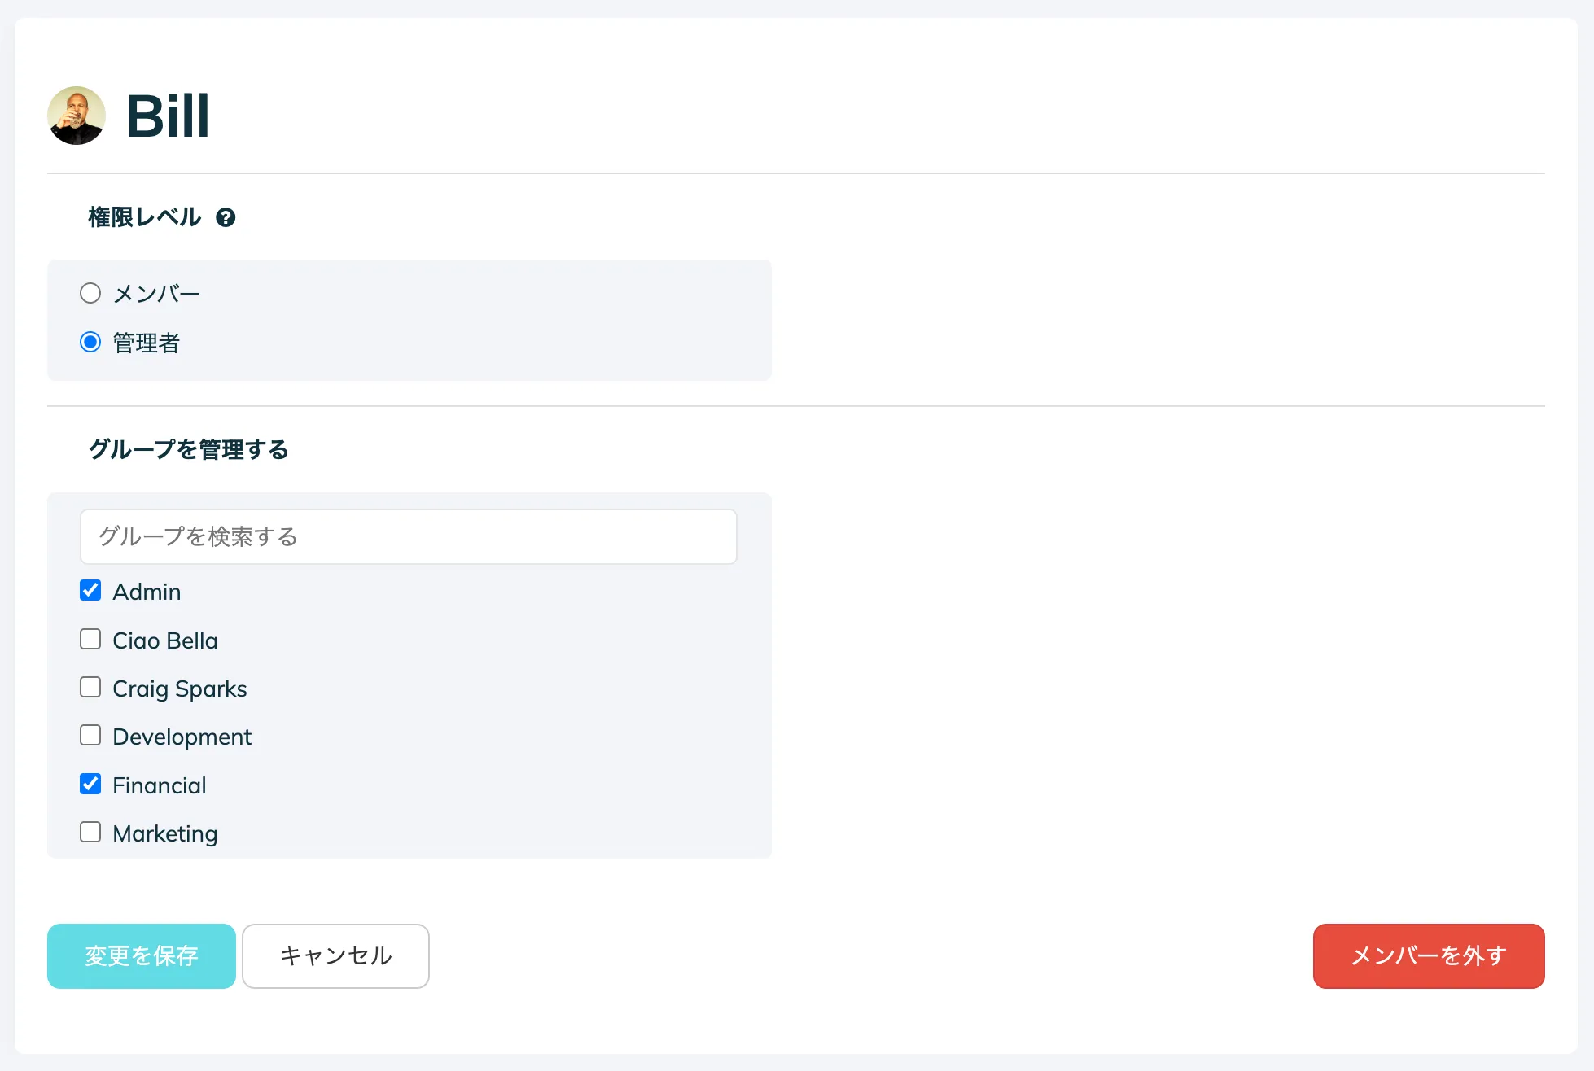The width and height of the screenshot is (1594, 1071).
Task: Uncheck the Financial group checkbox
Action: [90, 784]
